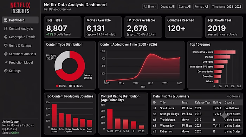Click the TV-14 rating bar
This screenshot has height=137, width=246.
(118, 124)
